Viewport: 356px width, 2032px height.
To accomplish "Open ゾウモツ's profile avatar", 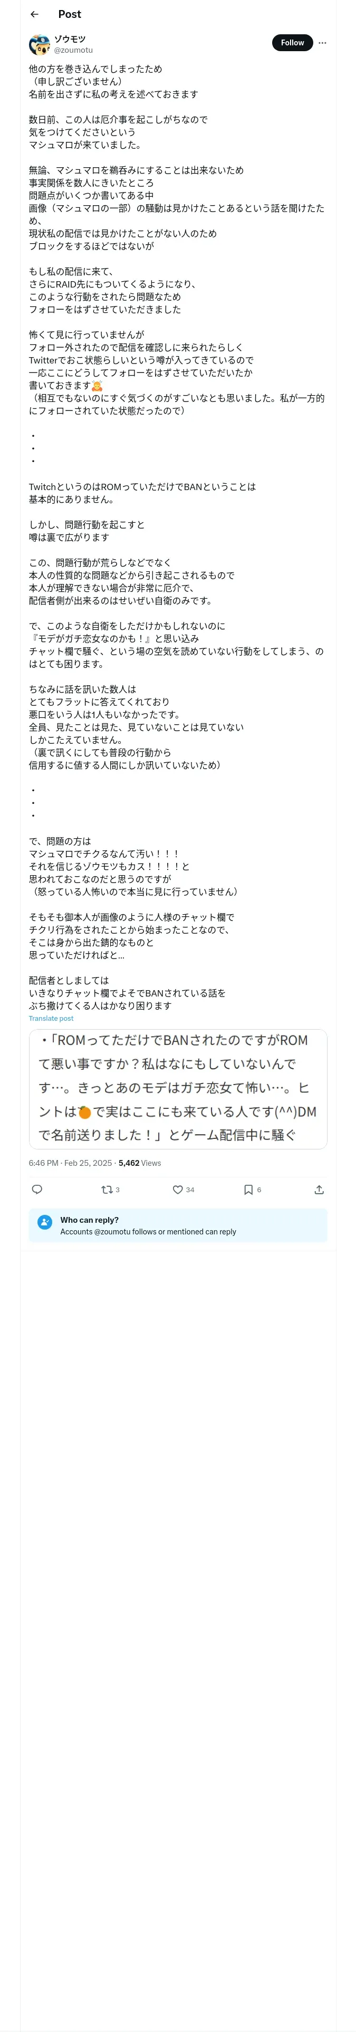I will point(40,43).
